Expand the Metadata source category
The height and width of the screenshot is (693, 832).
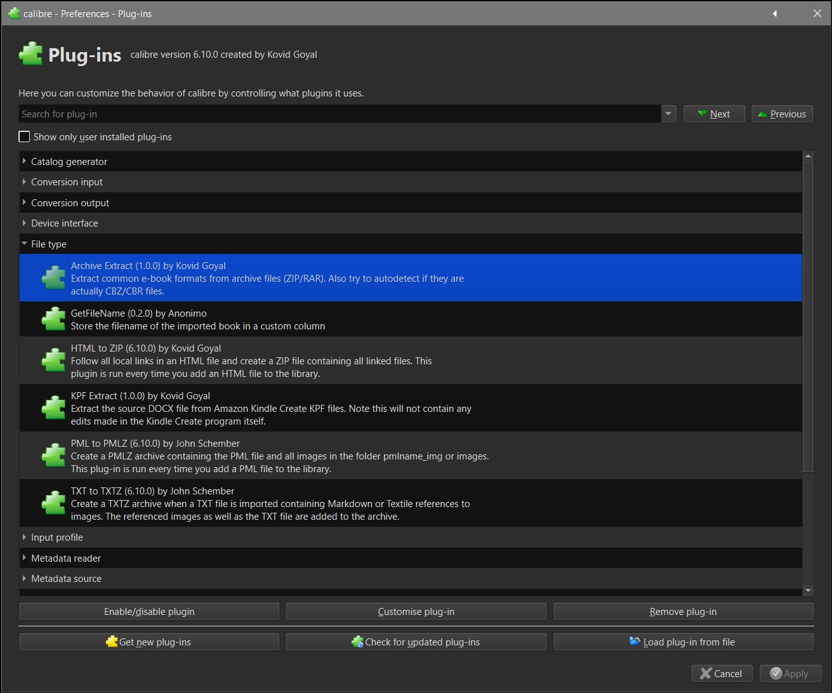[24, 578]
